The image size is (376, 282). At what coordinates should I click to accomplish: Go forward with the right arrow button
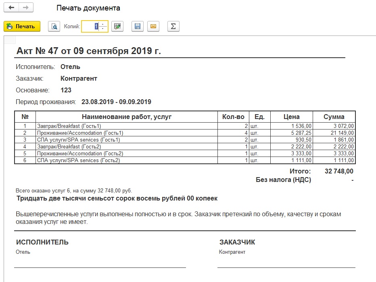26,8
